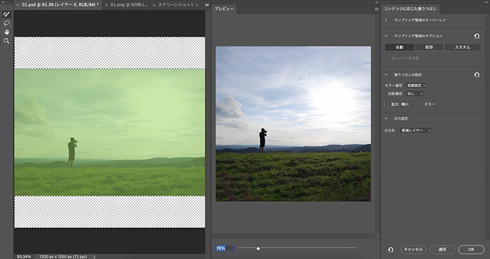Open the カラー適用 dropdown
490x259 pixels.
[x=416, y=85]
